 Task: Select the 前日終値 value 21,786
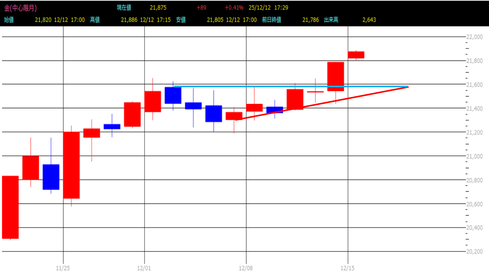pos(310,19)
